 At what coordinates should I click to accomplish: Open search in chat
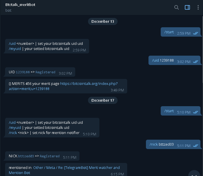click(x=177, y=7)
